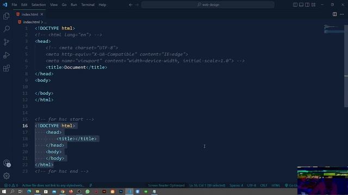This screenshot has height=195, width=348.
Task: Select the index.html editor tab
Action: (x=29, y=15)
